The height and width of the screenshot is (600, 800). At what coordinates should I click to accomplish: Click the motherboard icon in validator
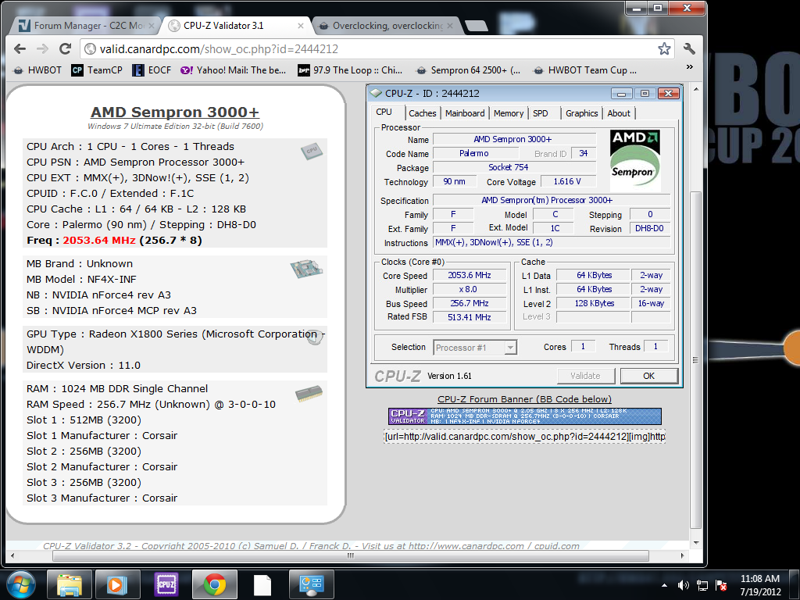(306, 269)
